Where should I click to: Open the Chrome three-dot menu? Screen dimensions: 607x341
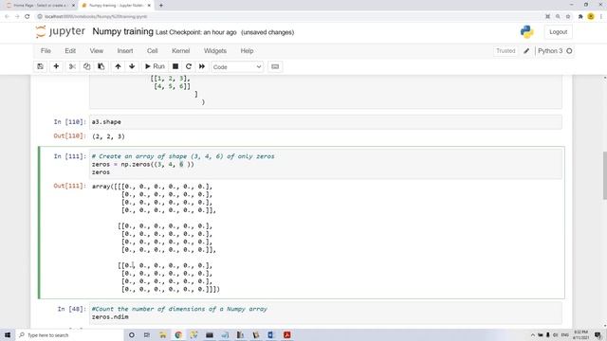click(x=601, y=16)
